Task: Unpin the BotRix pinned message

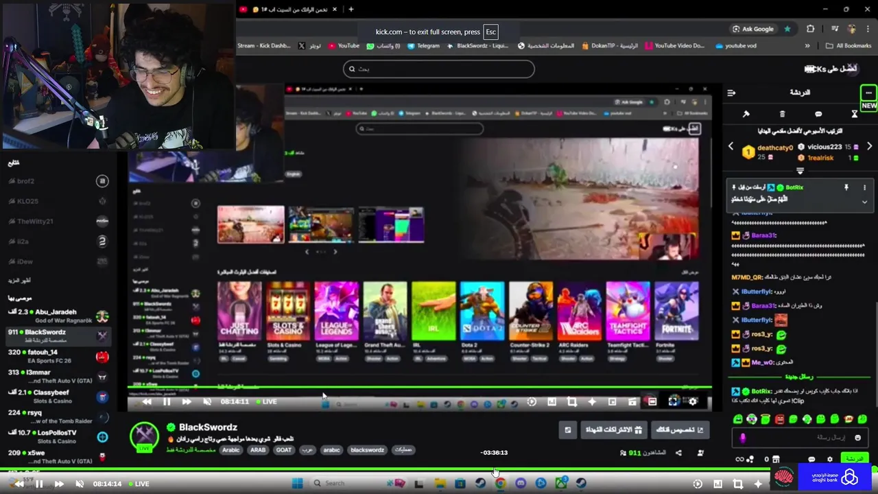Action: [846, 187]
